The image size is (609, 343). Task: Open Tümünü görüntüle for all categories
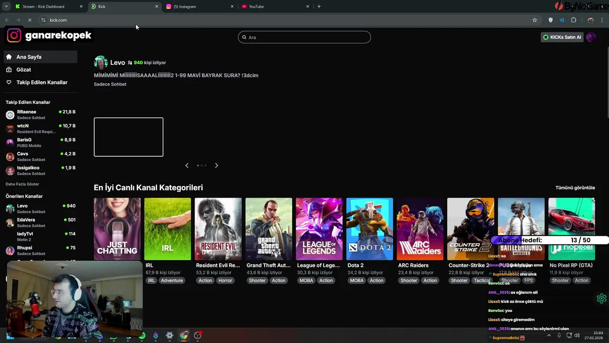click(x=575, y=188)
